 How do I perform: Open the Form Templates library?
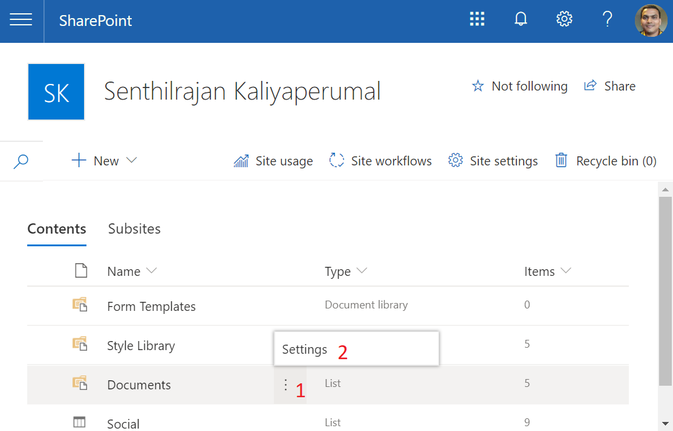(151, 306)
